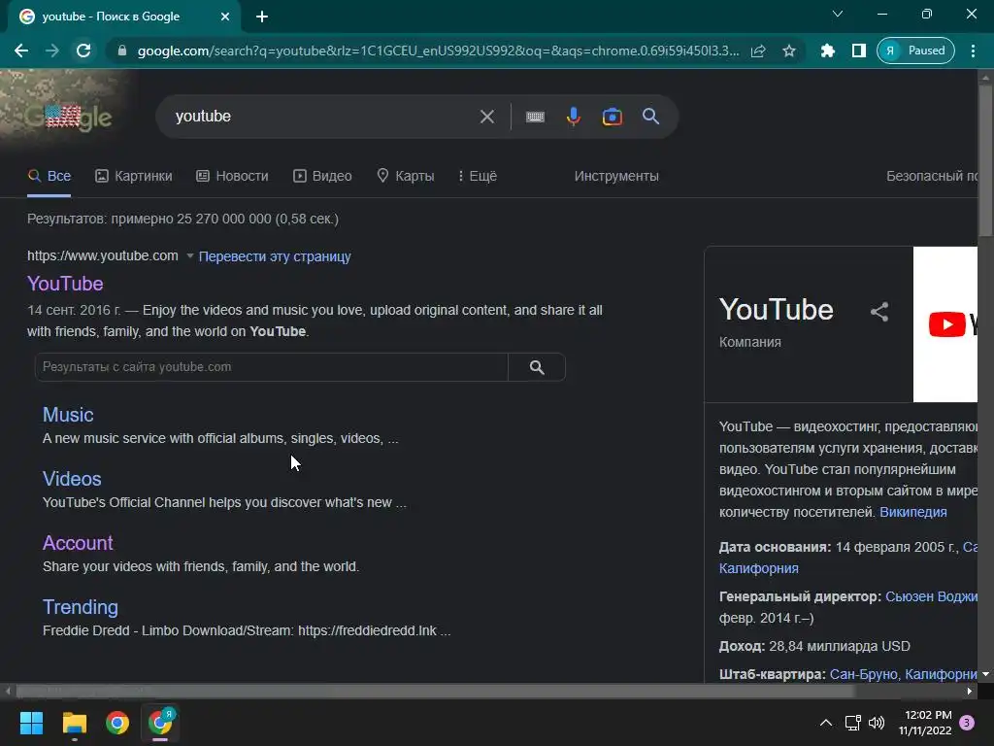The height and width of the screenshot is (746, 994).
Task: Open the Windows Start menu
Action: tap(31, 723)
